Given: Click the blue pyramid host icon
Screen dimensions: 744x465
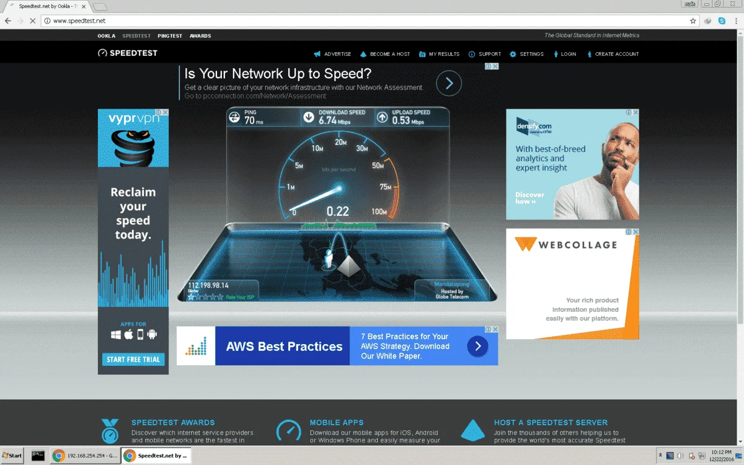Looking at the screenshot, I should (x=474, y=430).
